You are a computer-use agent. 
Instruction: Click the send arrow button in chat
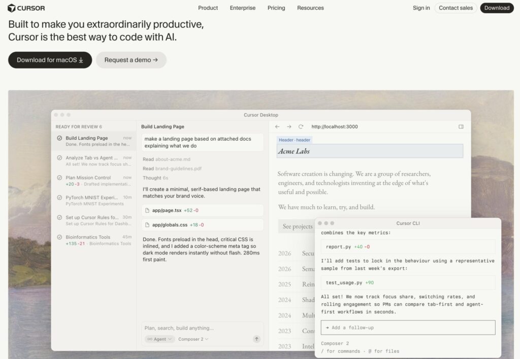point(256,339)
